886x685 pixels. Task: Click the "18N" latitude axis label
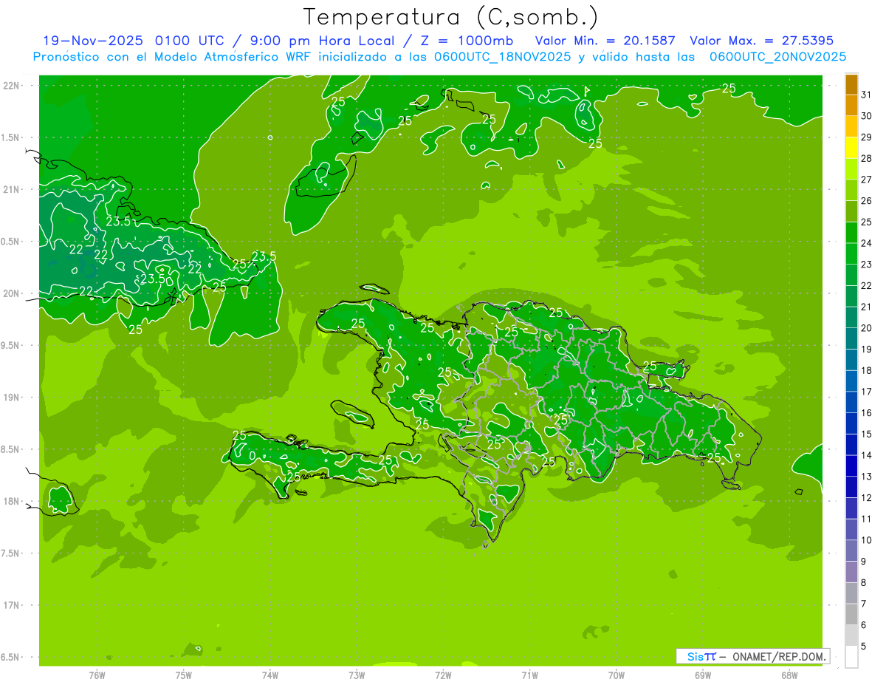click(x=11, y=501)
